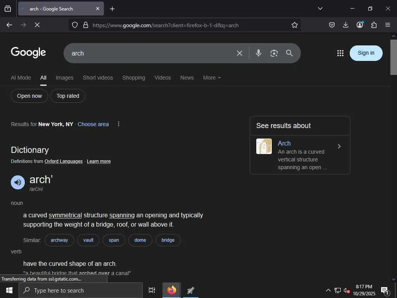This screenshot has width=397, height=298.
Task: Click the Arch thumbnail image
Action: tap(264, 146)
